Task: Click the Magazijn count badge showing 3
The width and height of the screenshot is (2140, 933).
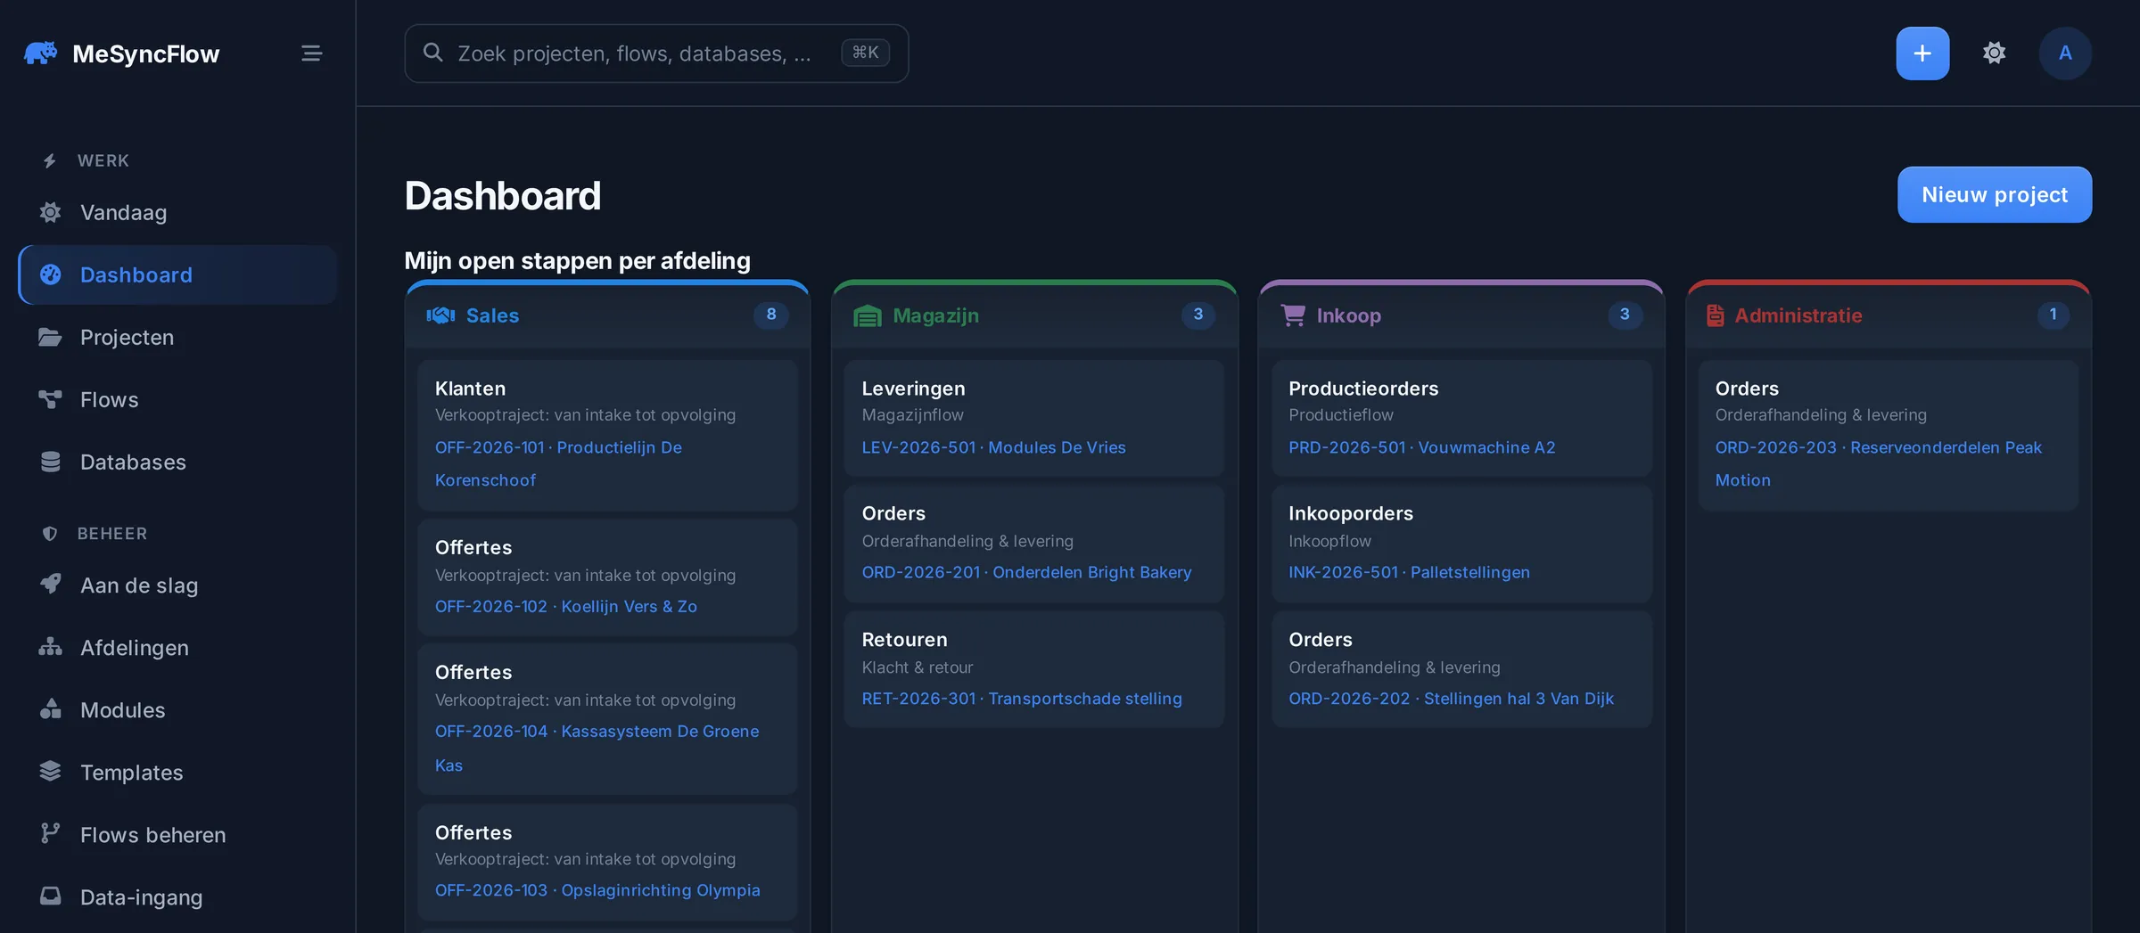Action: [x=1198, y=315]
